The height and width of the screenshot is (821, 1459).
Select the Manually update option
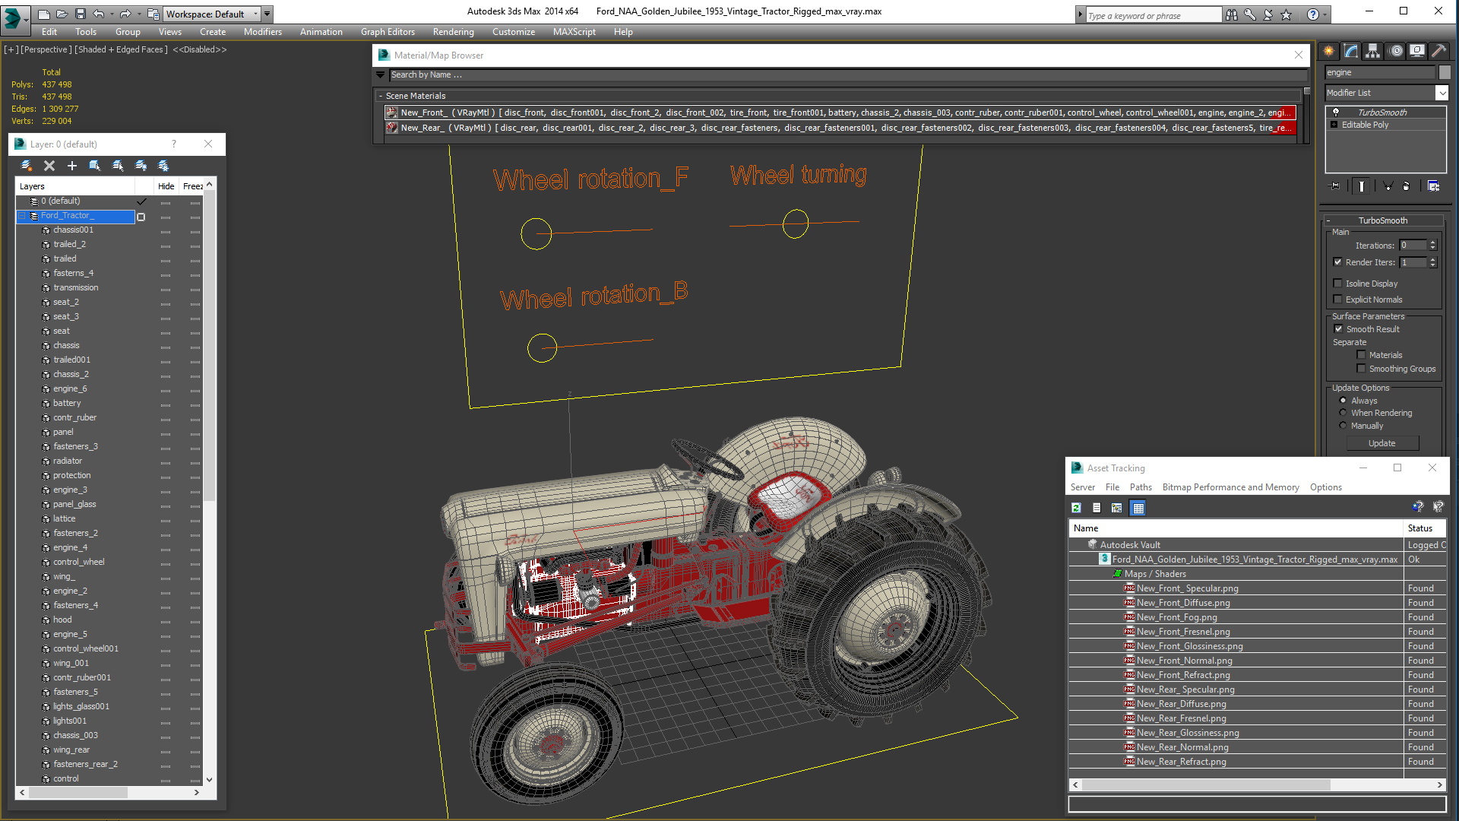pyautogui.click(x=1343, y=426)
